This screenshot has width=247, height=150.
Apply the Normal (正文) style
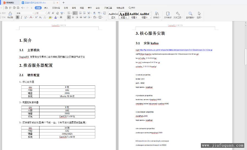point(113,15)
